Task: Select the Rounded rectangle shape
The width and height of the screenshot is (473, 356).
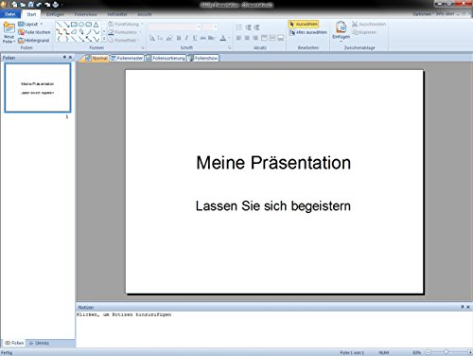Action: 89,25
